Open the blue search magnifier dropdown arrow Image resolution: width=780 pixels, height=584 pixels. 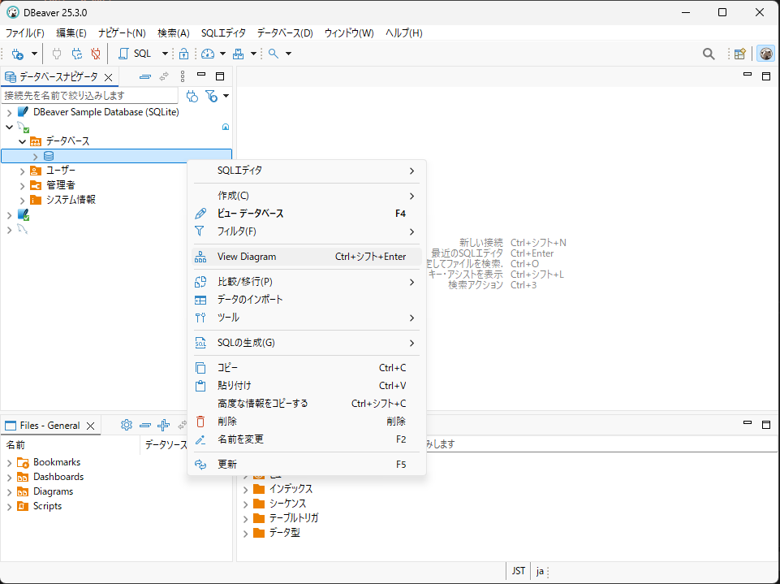(x=288, y=54)
